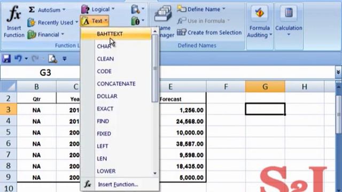Choose CONCATENATE function

pyautogui.click(x=116, y=84)
